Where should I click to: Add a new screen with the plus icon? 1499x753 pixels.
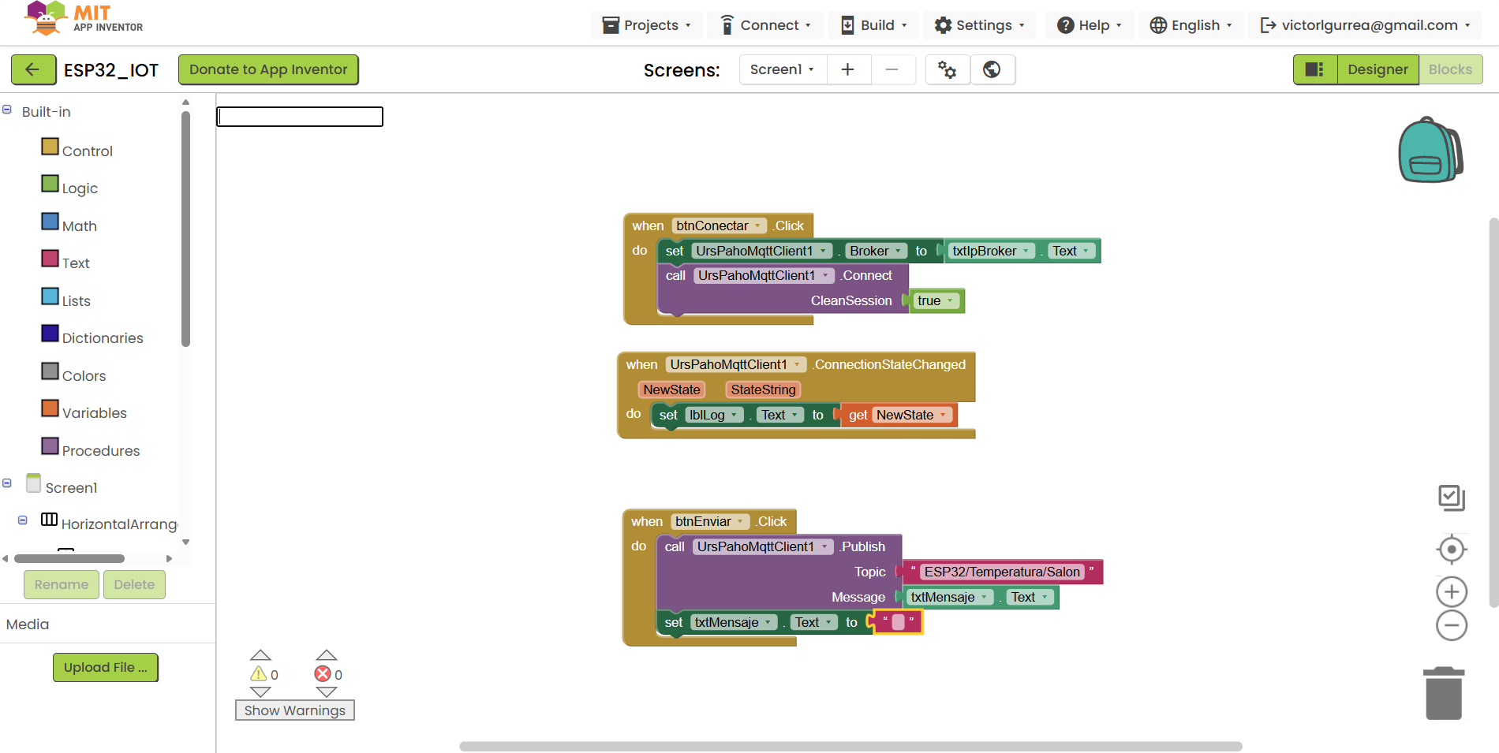point(848,69)
